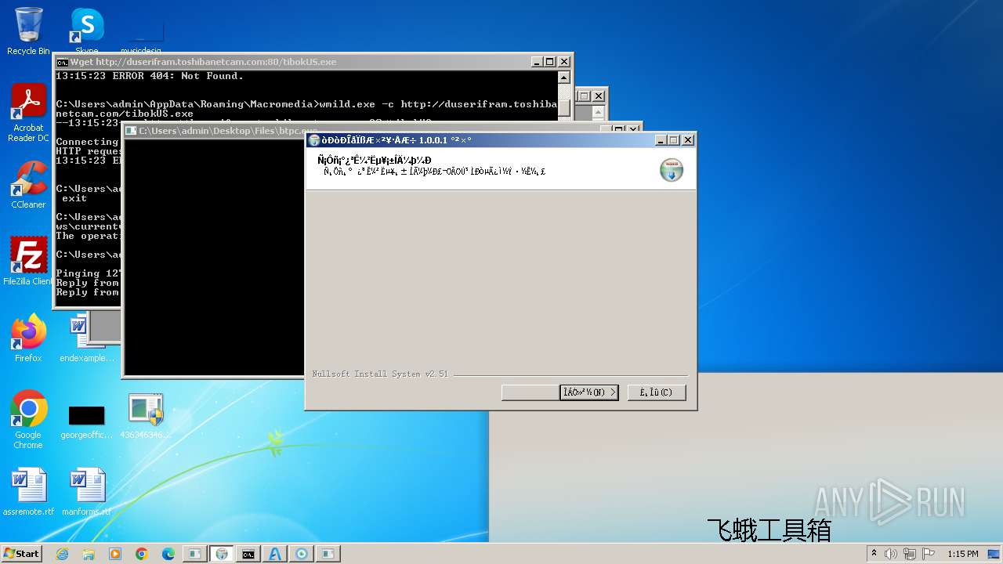Viewport: 1003px width, 564px height.
Task: Open georgeoffic black thumbnail file
Action: (86, 421)
